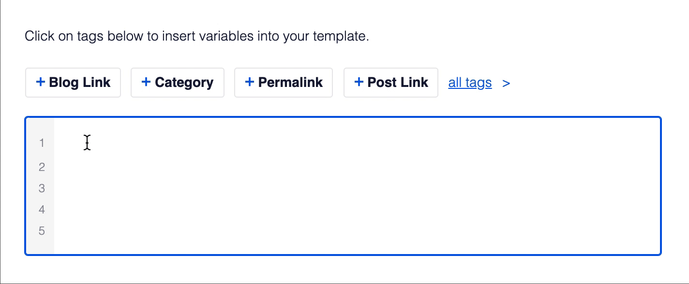Place cursor on editor line 2
689x284 pixels.
(x=357, y=167)
